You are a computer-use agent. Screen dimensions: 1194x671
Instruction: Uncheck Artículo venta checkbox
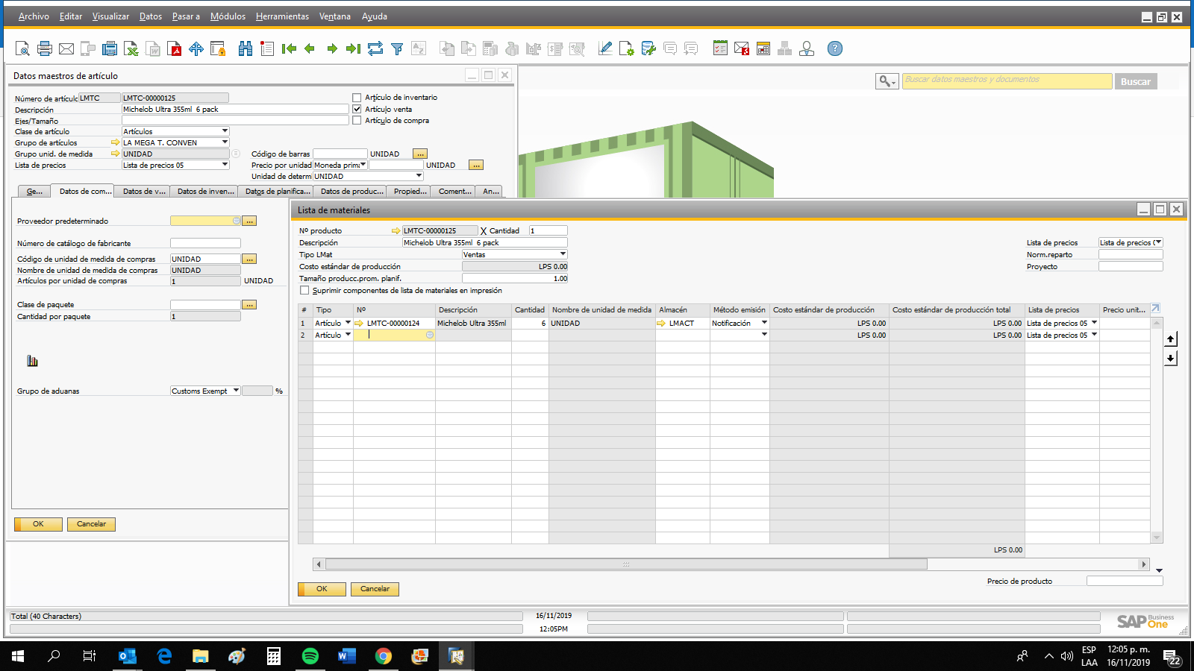point(357,109)
